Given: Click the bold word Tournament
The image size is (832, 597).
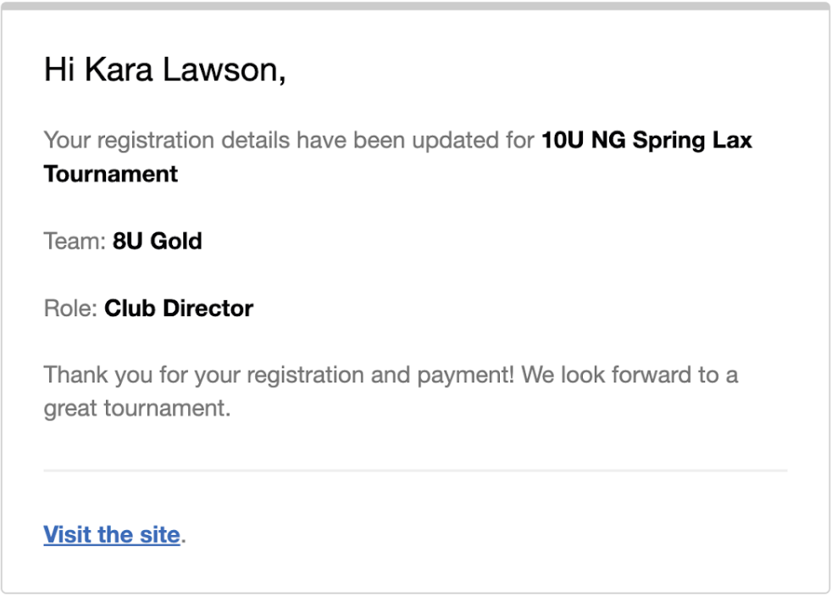Looking at the screenshot, I should [110, 174].
